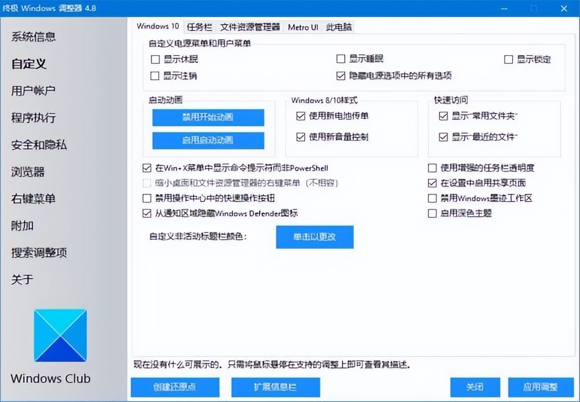Uncheck 在设置中启用共享页面

433,183
